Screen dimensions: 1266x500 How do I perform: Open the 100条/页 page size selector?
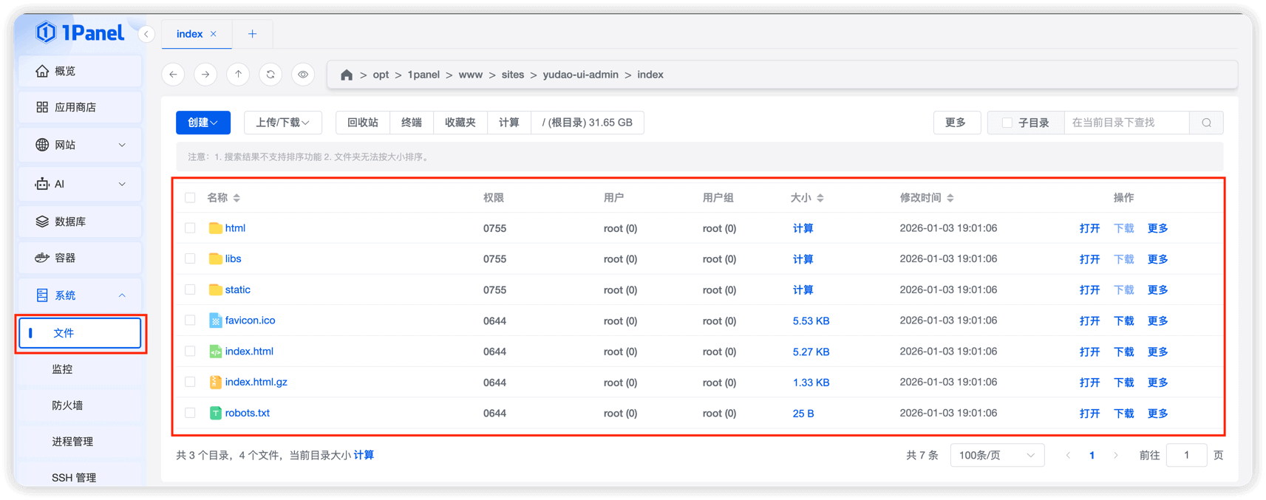[x=996, y=456]
